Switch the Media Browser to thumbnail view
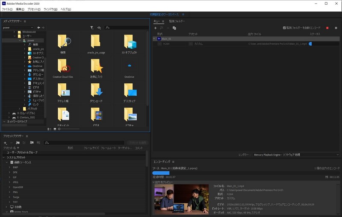The image size is (342, 217). [x=55, y=129]
